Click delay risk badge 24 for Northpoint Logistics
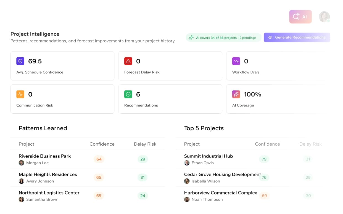Image resolution: width=343 pixels, height=214 pixels. [143, 196]
